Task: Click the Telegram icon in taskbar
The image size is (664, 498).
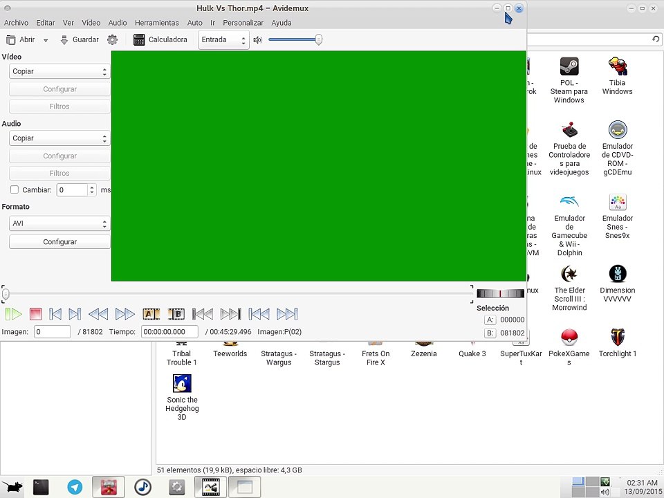Action: point(75,487)
